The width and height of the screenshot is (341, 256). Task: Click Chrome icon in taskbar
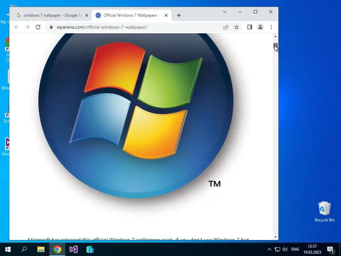coord(57,249)
